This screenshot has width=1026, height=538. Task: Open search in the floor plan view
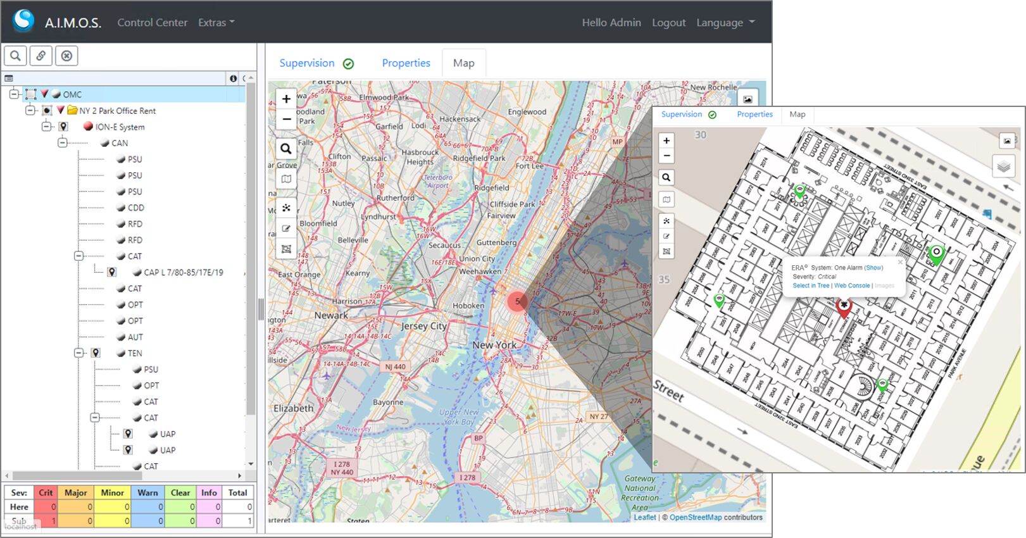point(666,177)
